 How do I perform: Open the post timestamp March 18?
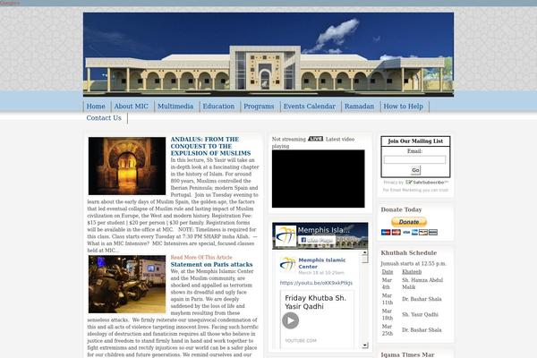pos(321,273)
